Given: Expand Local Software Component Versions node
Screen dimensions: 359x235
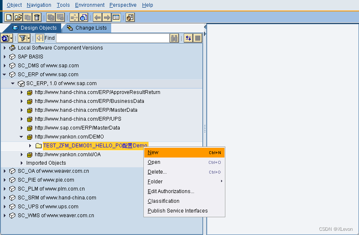Looking at the screenshot, I should tap(5, 48).
